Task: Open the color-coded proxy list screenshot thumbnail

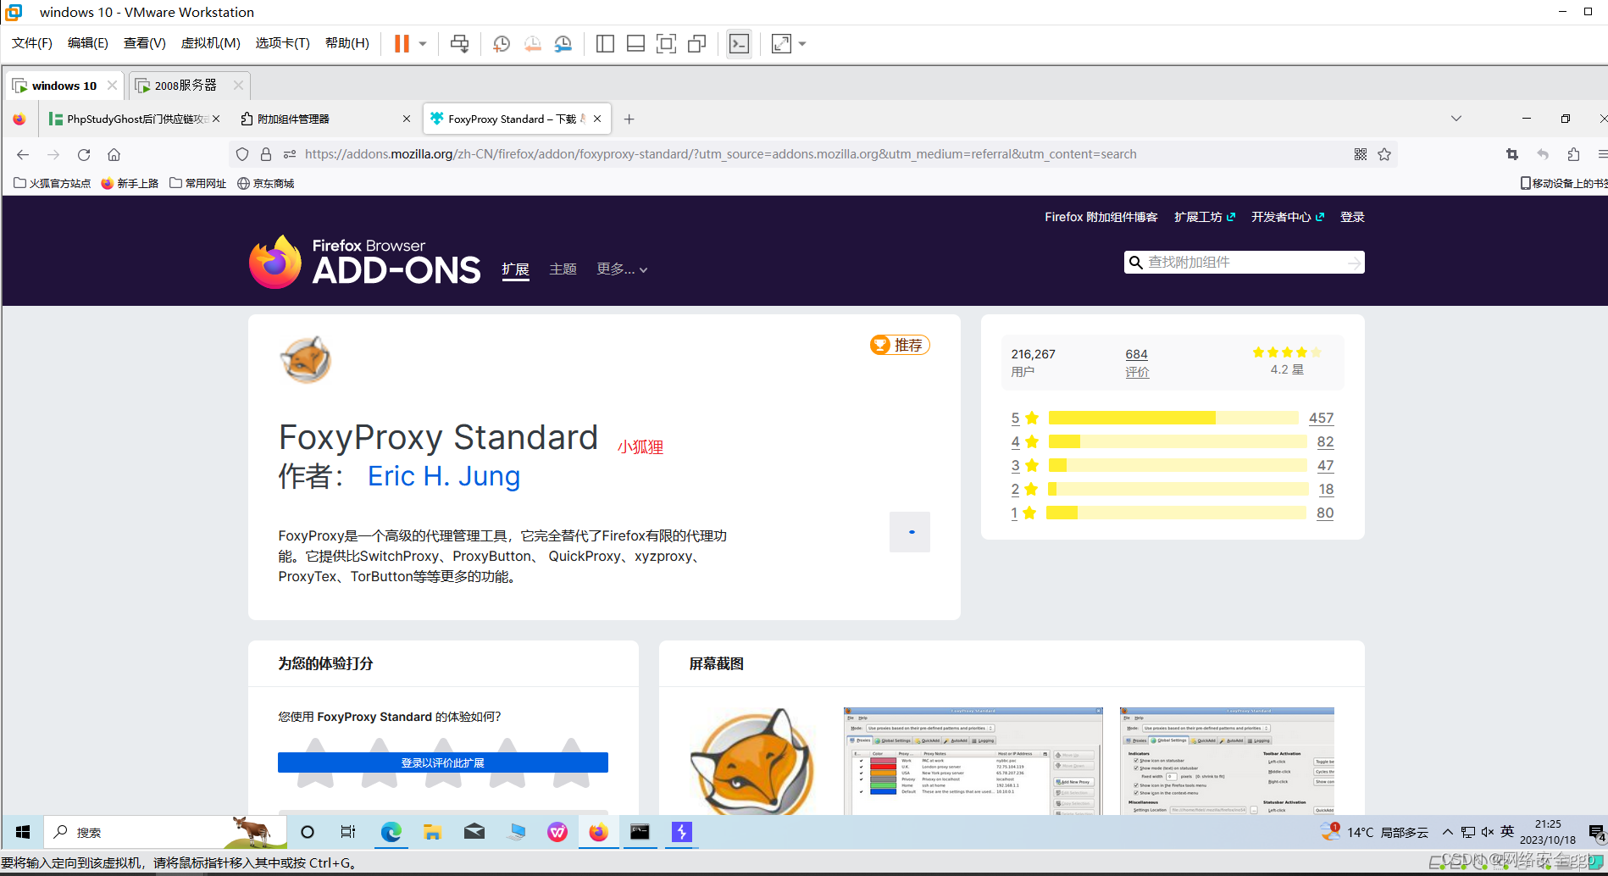Action: tap(973, 761)
